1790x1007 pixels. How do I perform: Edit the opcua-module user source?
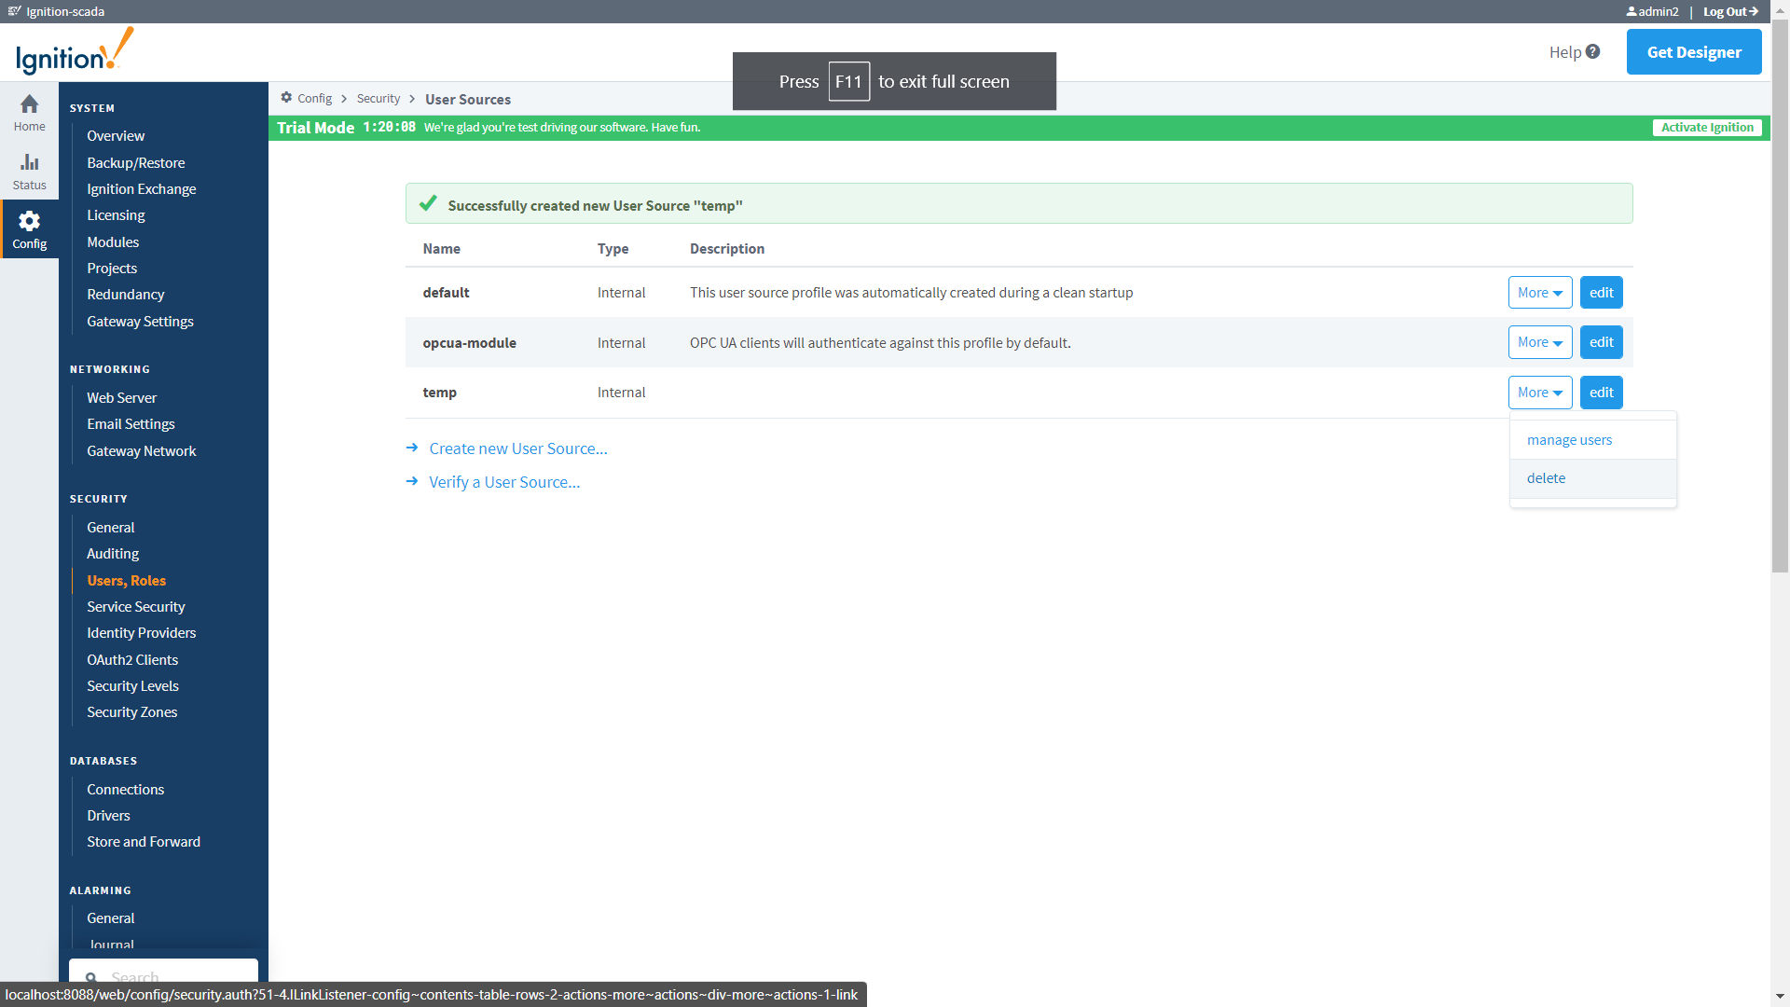[1601, 342]
